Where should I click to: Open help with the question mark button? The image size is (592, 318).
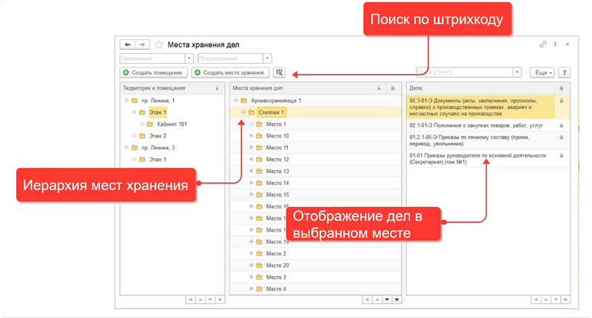[564, 72]
